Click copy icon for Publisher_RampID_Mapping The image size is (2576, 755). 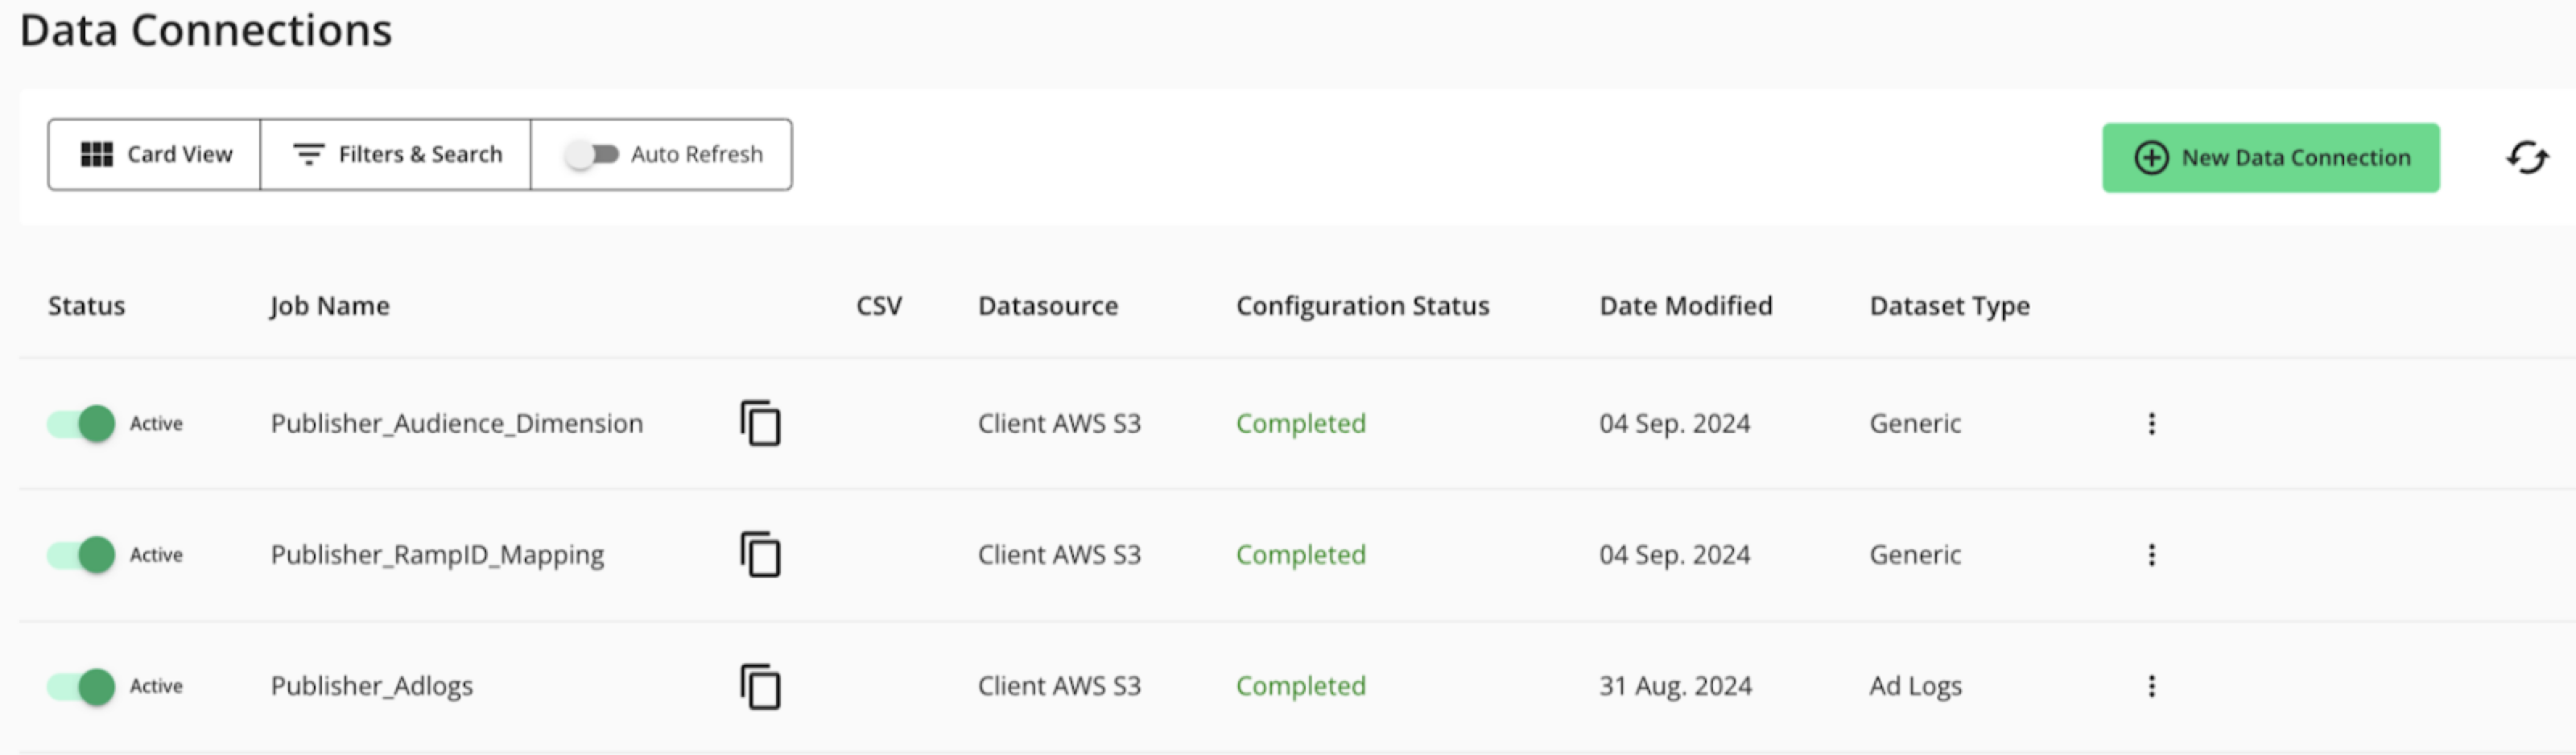point(760,554)
